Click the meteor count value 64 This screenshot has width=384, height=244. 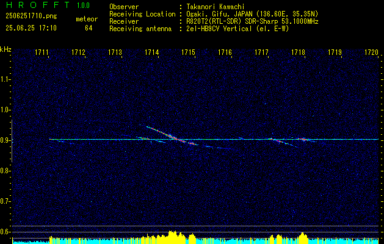coord(89,28)
